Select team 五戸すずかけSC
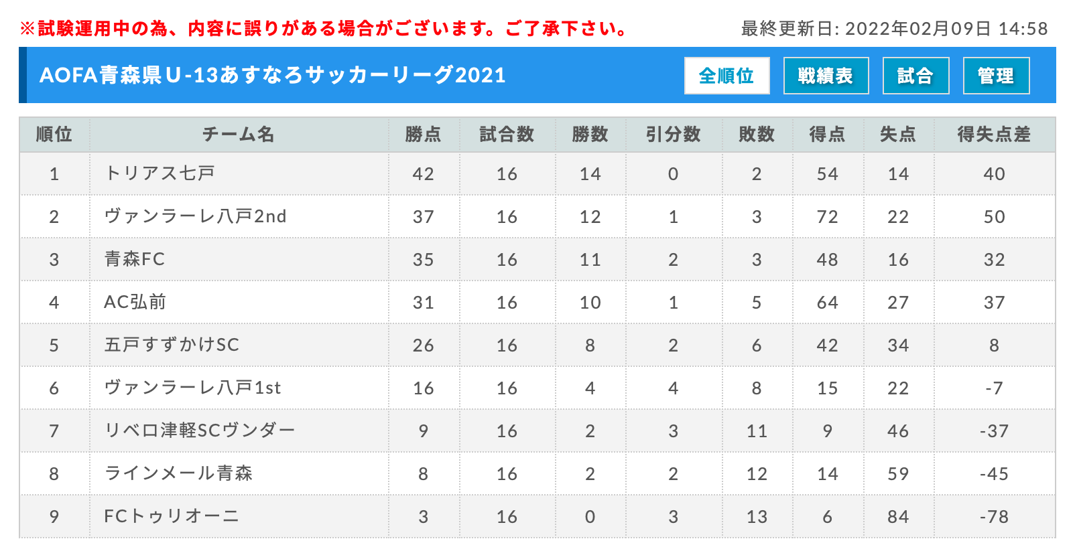 click(172, 345)
